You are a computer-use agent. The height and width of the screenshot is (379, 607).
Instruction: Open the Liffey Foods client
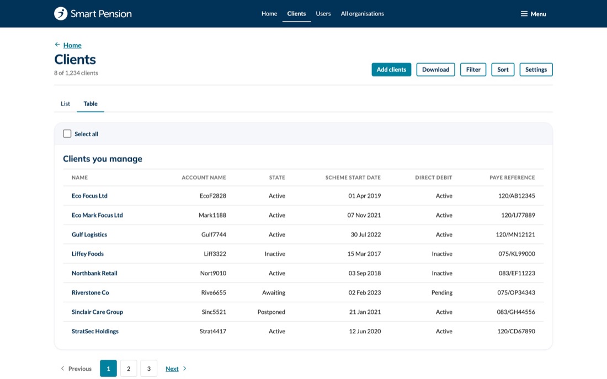[x=88, y=254]
